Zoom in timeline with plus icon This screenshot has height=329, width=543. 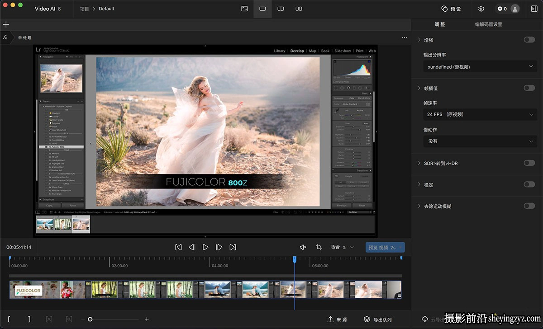pos(147,319)
